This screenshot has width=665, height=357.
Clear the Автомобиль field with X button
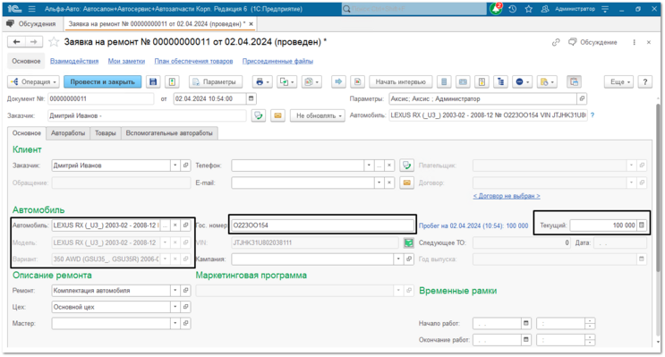pyautogui.click(x=175, y=225)
